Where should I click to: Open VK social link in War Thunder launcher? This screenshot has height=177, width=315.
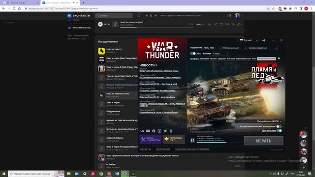pos(142,131)
